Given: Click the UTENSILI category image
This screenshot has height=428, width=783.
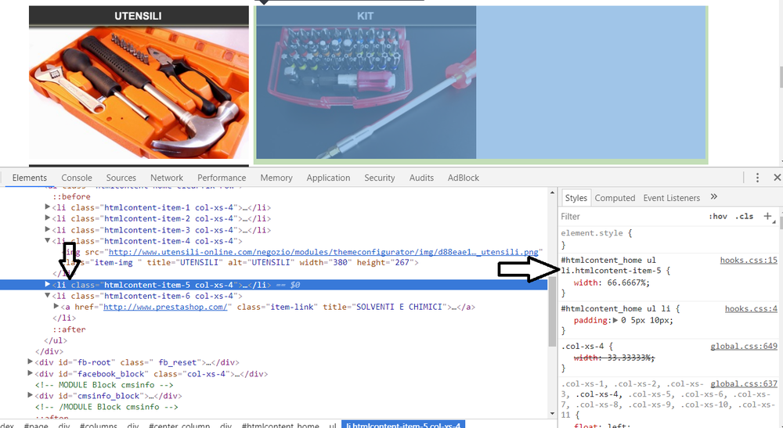Looking at the screenshot, I should tap(139, 92).
